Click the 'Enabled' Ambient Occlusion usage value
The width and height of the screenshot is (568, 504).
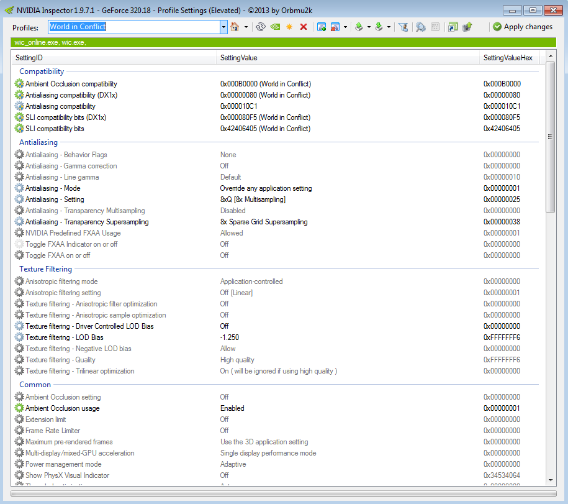point(232,408)
